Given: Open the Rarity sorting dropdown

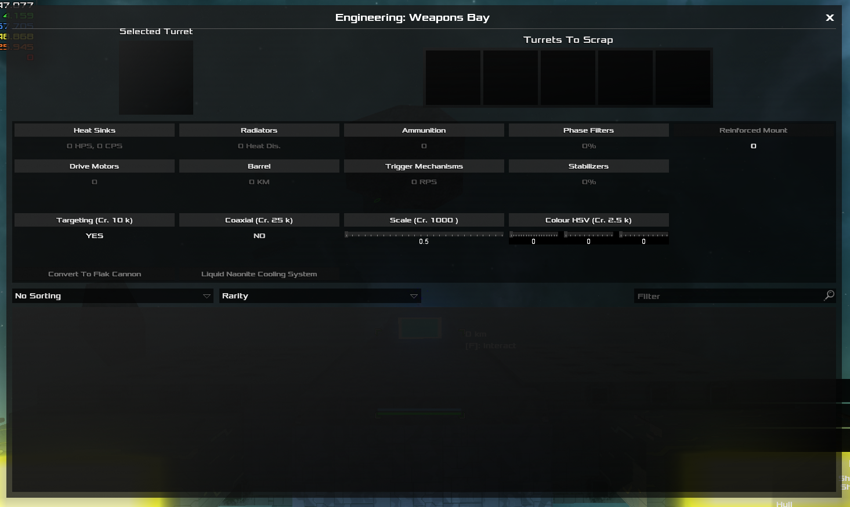Looking at the screenshot, I should [320, 296].
